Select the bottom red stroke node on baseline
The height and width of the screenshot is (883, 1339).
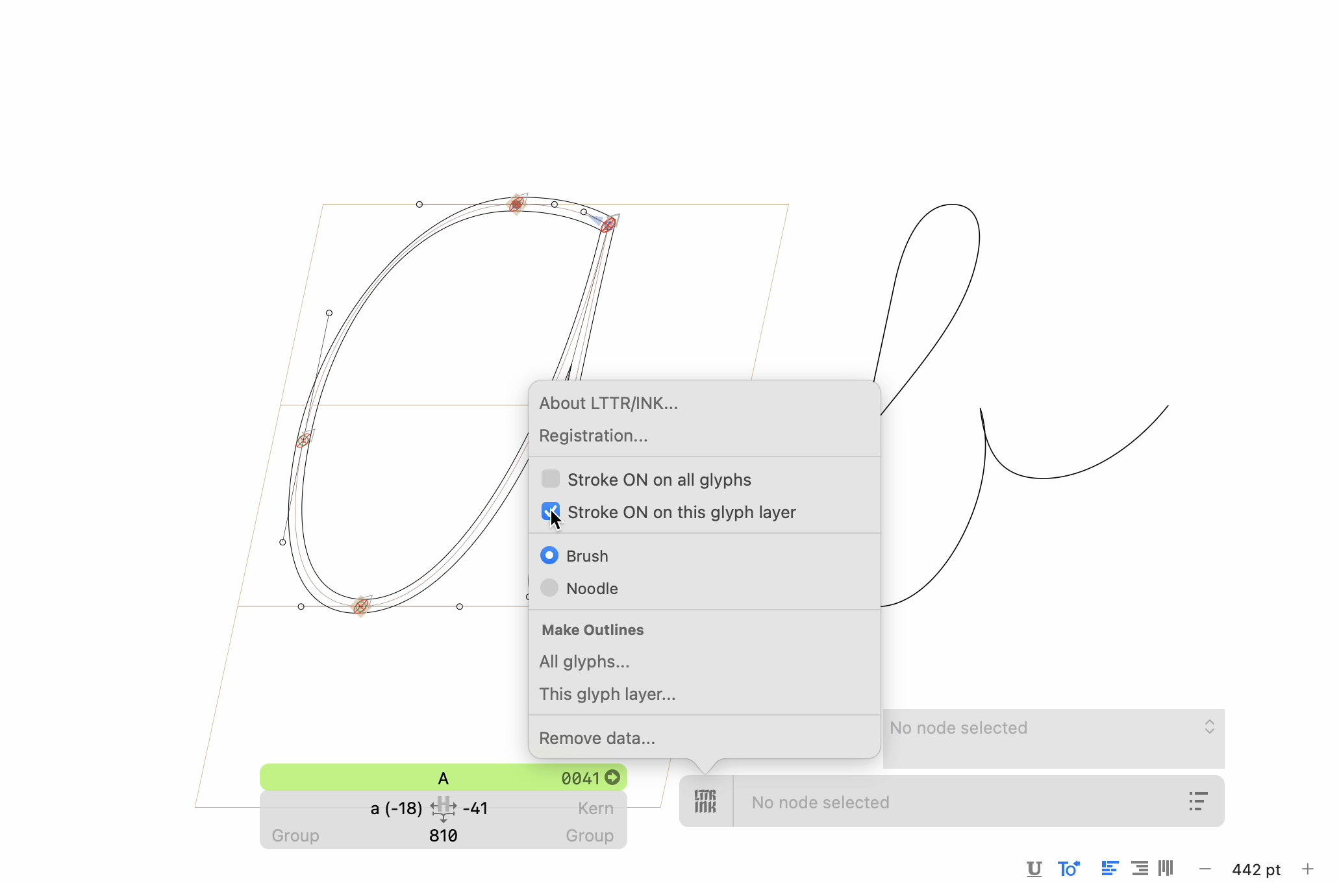tap(360, 606)
